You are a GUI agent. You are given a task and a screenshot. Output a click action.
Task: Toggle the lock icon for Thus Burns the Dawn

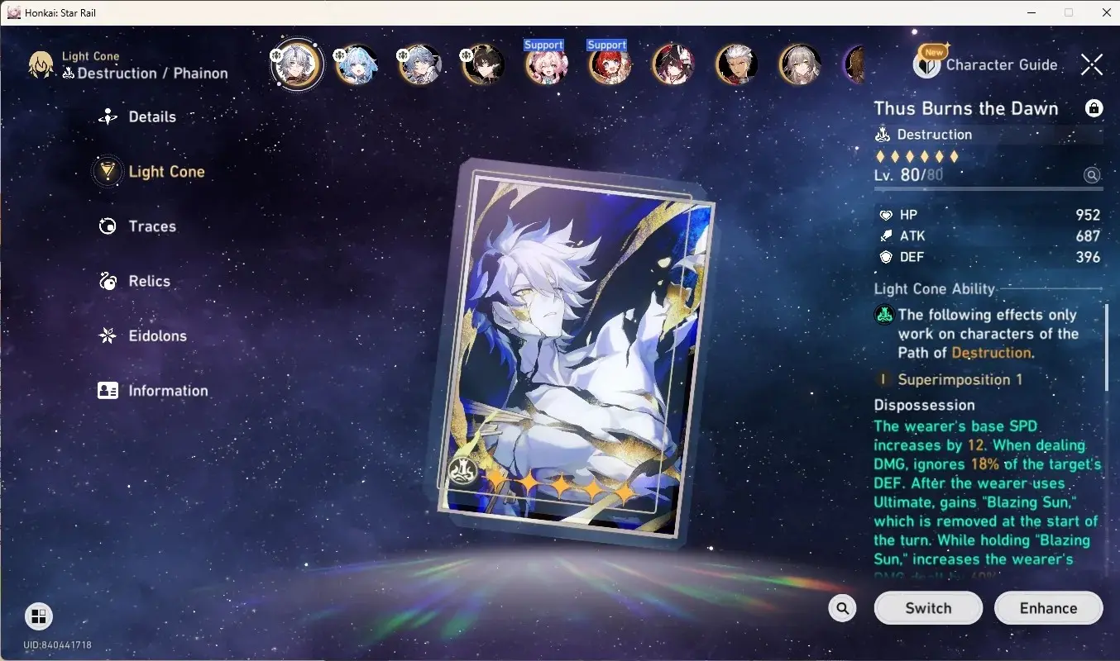tap(1094, 108)
